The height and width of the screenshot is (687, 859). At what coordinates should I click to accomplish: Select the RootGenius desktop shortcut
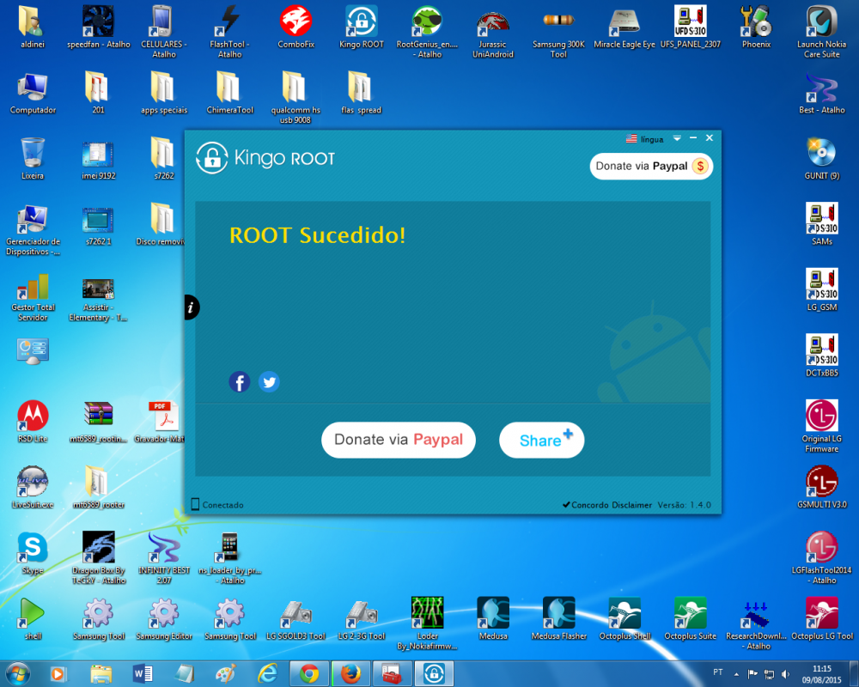[x=427, y=32]
